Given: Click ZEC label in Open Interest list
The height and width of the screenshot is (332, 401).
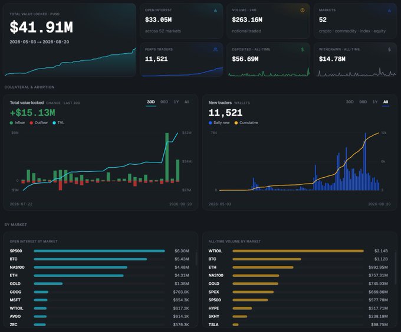Looking at the screenshot, I should 14,324.
